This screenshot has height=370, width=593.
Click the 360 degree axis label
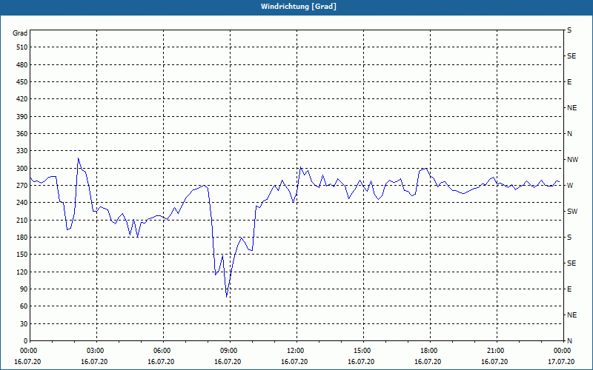click(22, 134)
